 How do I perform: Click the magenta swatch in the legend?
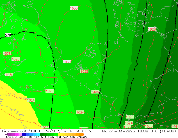(17, 134)
